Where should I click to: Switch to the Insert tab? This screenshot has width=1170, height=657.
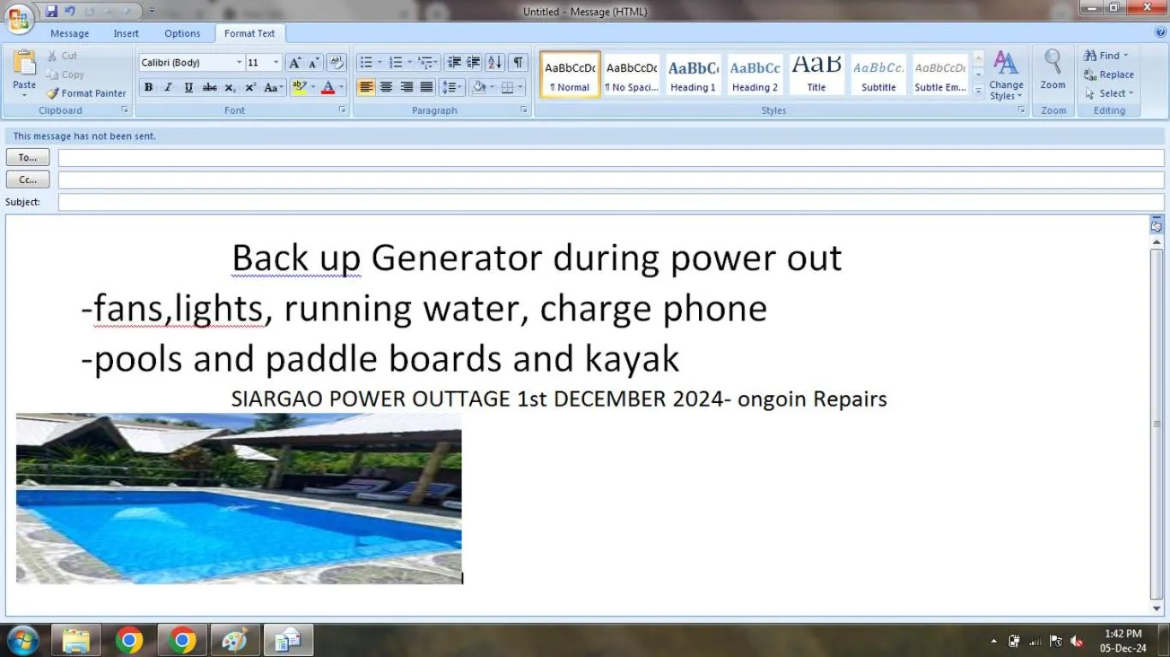coord(126,33)
